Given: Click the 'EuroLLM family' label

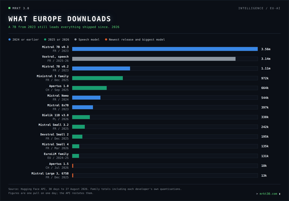Looking at the screenshot, I should (56, 154).
